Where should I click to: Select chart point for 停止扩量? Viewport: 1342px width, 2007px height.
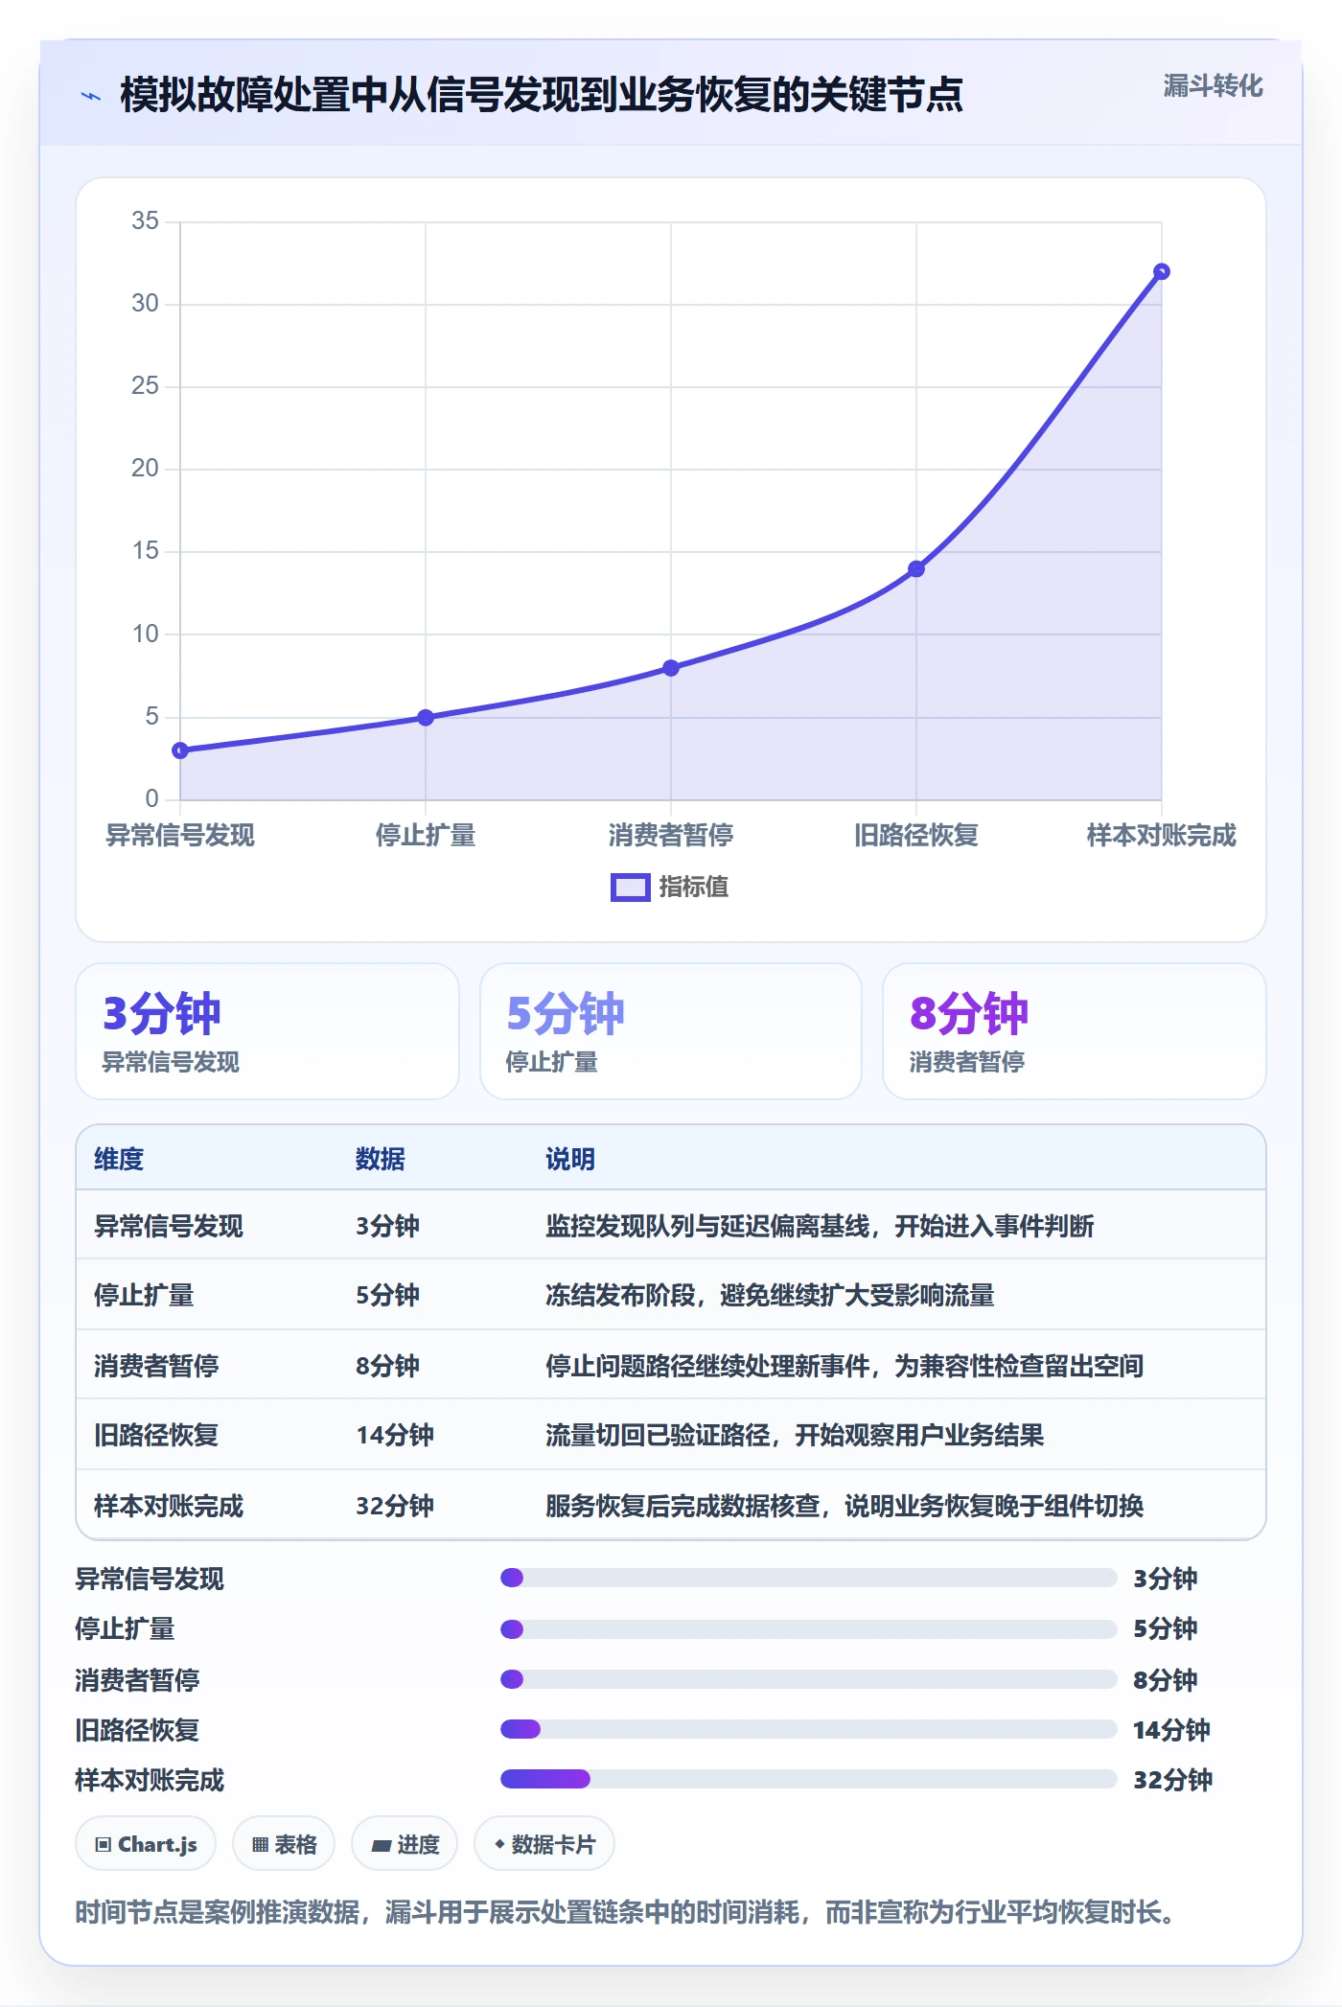point(426,718)
